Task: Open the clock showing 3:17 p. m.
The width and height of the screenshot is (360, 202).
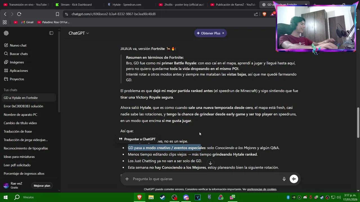Action: tap(350, 197)
